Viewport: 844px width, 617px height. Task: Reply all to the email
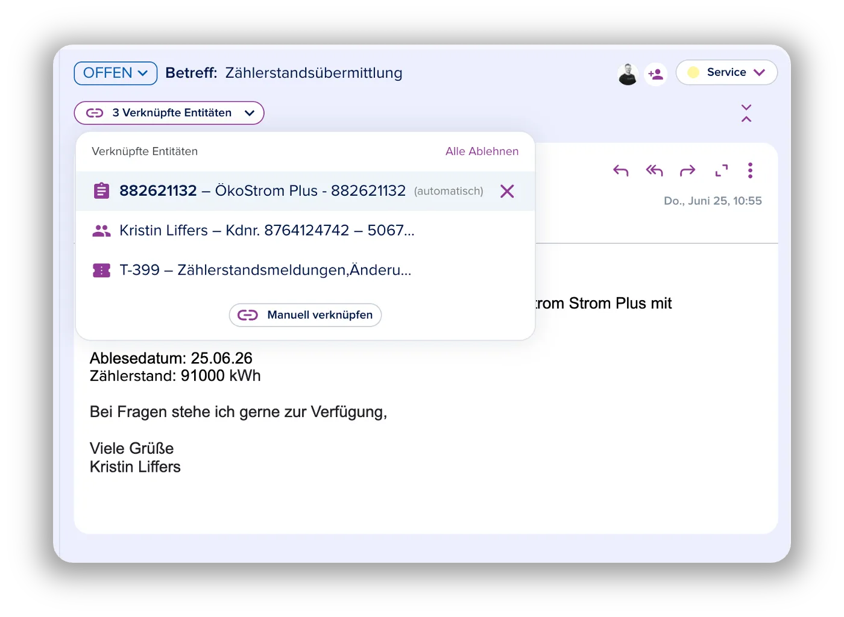tap(654, 171)
